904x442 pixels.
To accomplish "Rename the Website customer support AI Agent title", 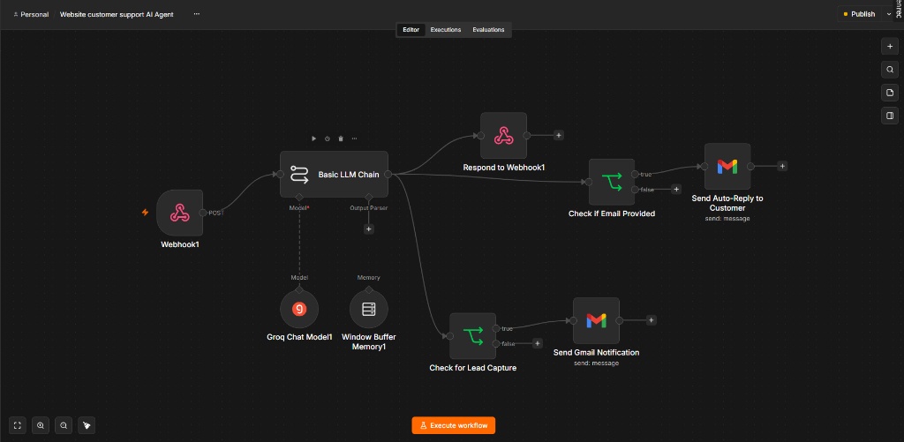I will click(x=117, y=14).
